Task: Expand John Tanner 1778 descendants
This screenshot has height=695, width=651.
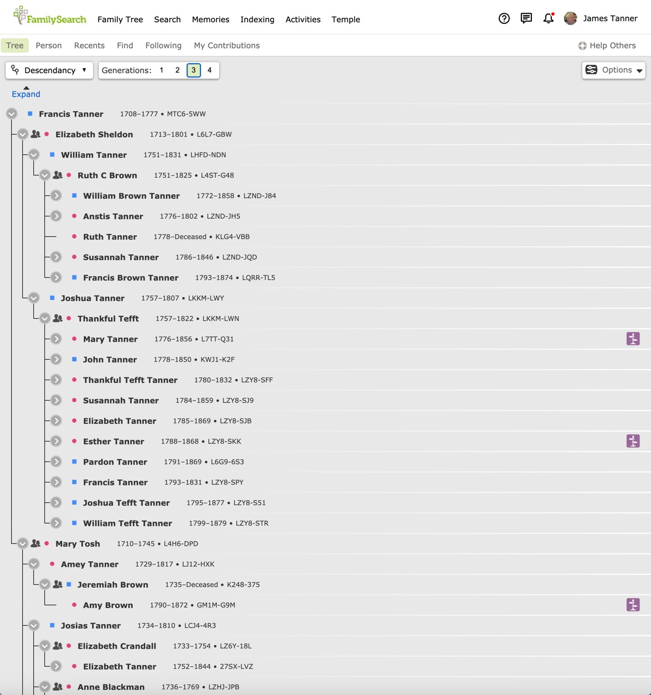Action: (56, 359)
